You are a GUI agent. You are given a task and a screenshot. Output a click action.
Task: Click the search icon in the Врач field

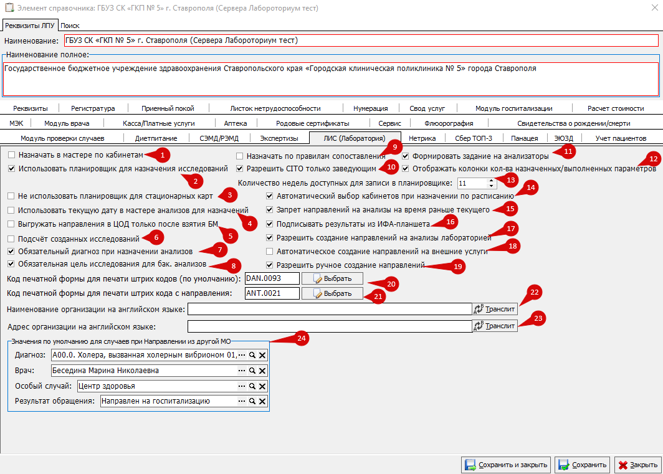point(252,371)
